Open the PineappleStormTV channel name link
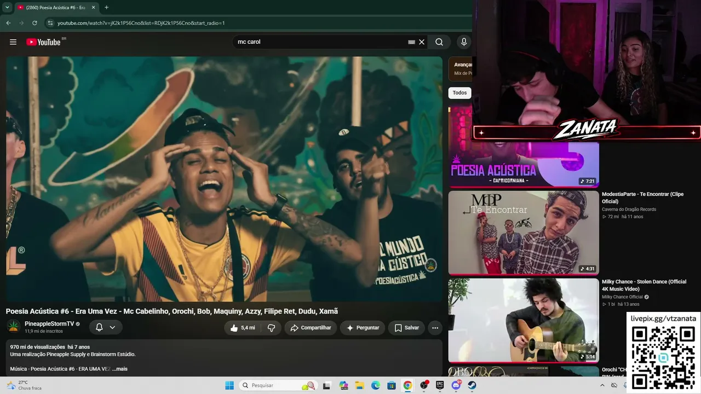701x394 pixels. tap(49, 324)
